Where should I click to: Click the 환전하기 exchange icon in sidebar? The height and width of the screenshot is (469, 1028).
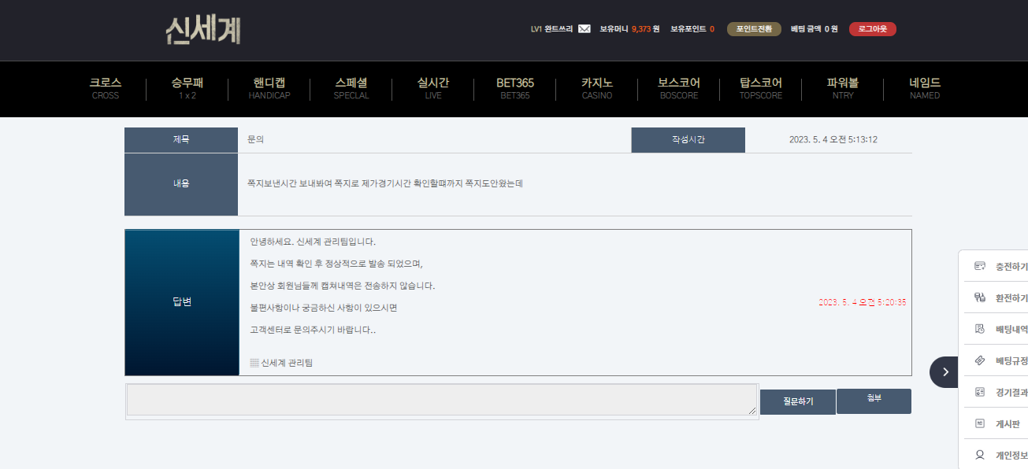pyautogui.click(x=980, y=297)
